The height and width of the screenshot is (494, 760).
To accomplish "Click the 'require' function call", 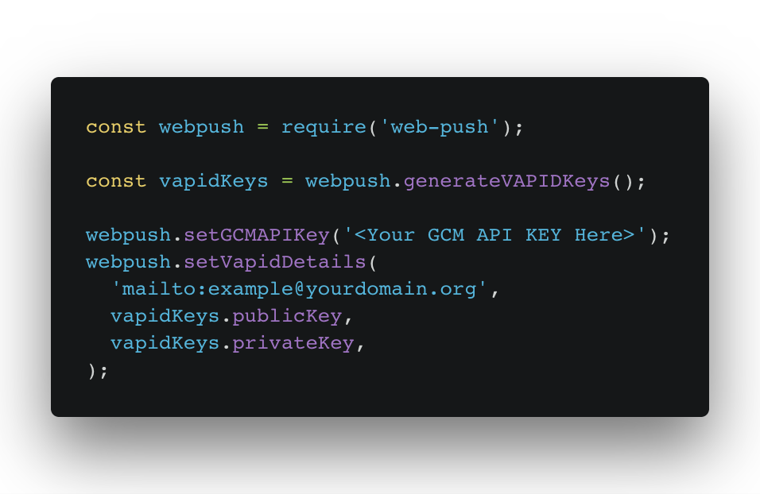I will click(324, 127).
